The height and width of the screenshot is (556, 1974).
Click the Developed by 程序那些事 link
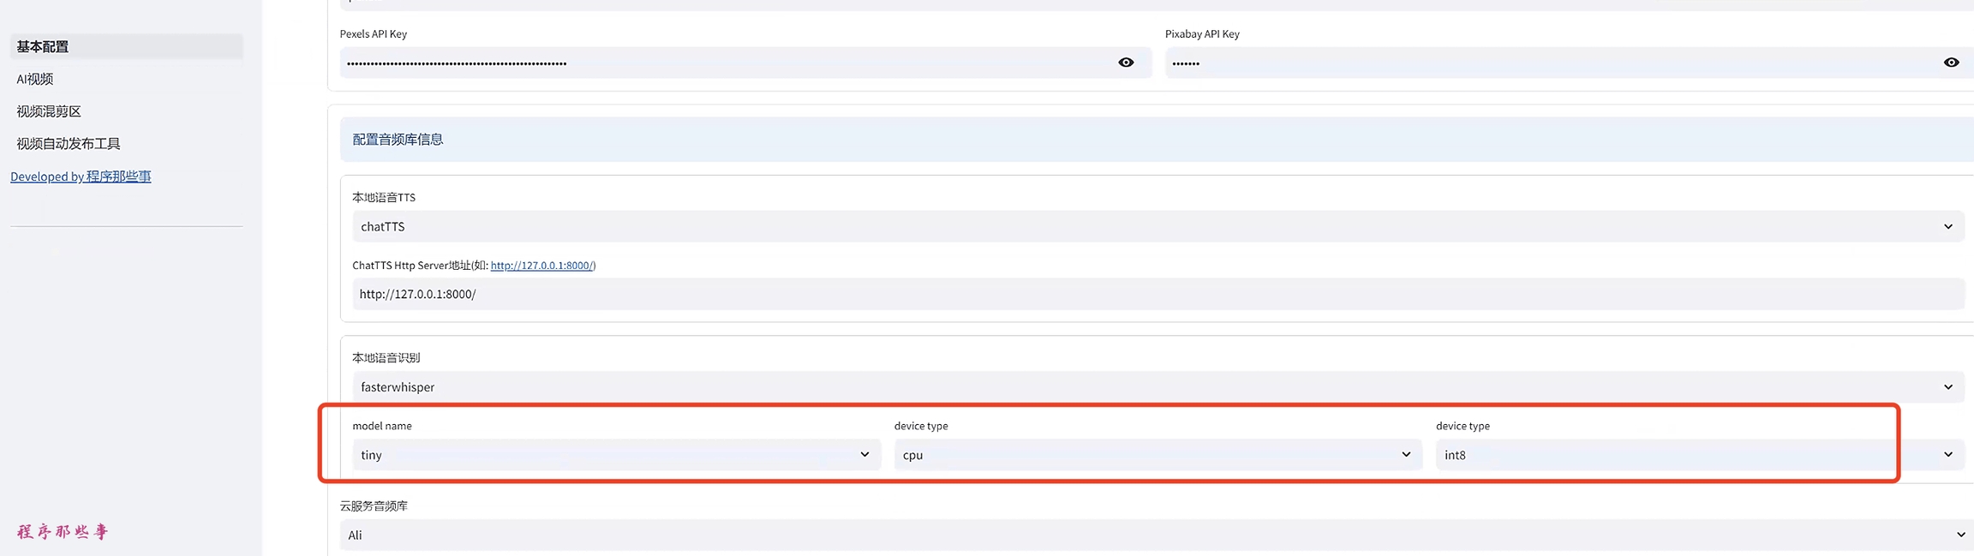tap(81, 176)
